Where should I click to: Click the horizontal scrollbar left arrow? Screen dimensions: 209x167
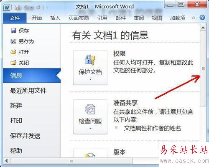tap(7, 161)
